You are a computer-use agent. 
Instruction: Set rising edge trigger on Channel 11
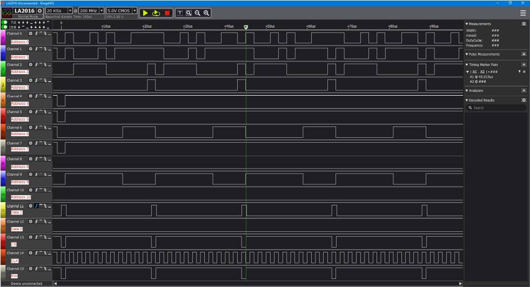click(x=37, y=206)
